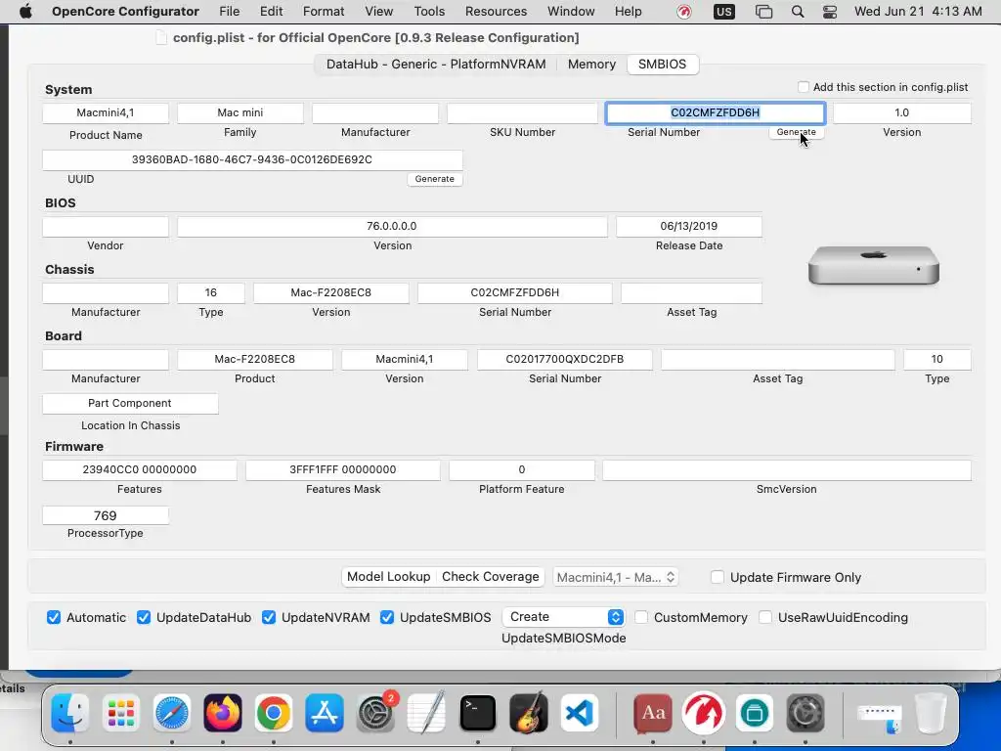Open the Apple menu

click(x=25, y=12)
